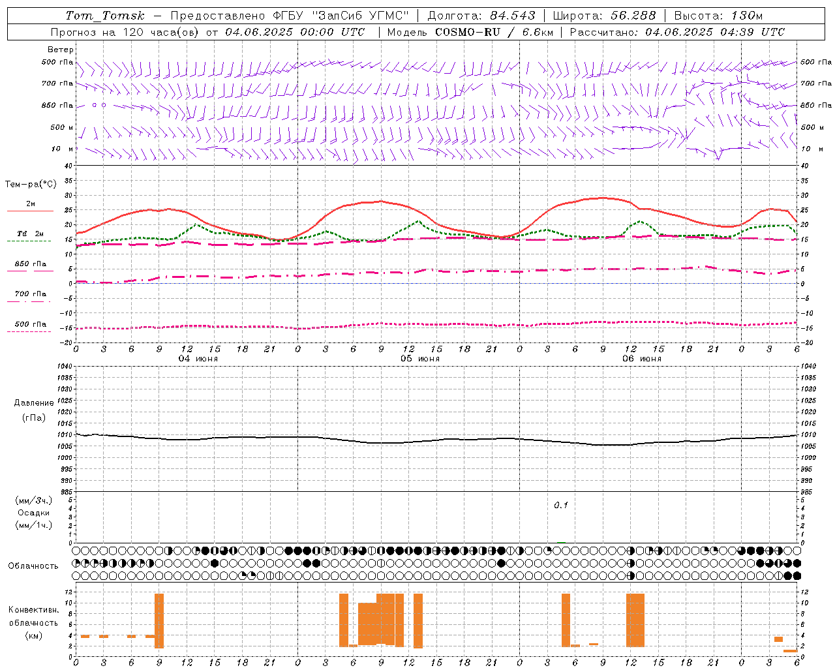This screenshot has width=835, height=668.
Task: Click the Высота: 130м field
Action: (718, 16)
